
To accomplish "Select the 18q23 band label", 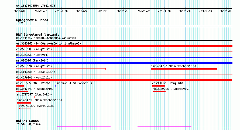I will [20, 23].
